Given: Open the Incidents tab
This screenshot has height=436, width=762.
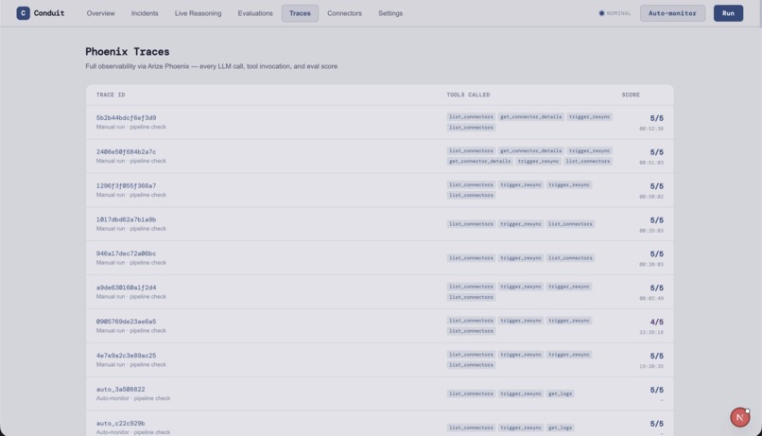Looking at the screenshot, I should click(145, 13).
